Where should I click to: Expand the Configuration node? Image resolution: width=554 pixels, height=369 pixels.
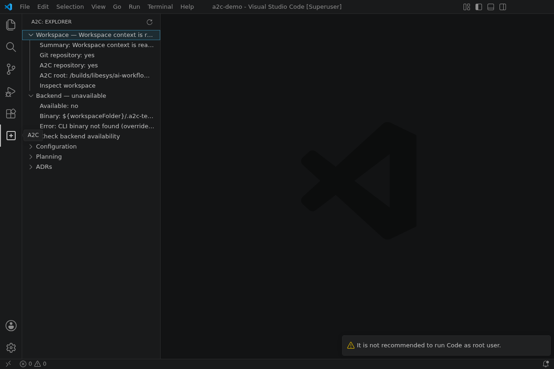coord(31,147)
